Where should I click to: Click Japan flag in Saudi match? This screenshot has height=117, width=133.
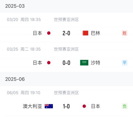coord(49,63)
